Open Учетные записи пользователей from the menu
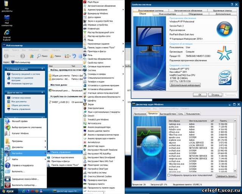This screenshot has width=242, height=194. click(103, 93)
